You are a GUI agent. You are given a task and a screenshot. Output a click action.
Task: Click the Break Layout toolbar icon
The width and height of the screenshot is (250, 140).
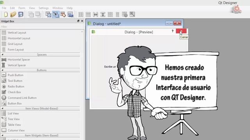[x=125, y=14]
